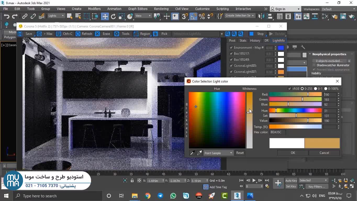Uncheck the Environment - Map light checkbox
The width and height of the screenshot is (357, 201).
pyautogui.click(x=231, y=48)
